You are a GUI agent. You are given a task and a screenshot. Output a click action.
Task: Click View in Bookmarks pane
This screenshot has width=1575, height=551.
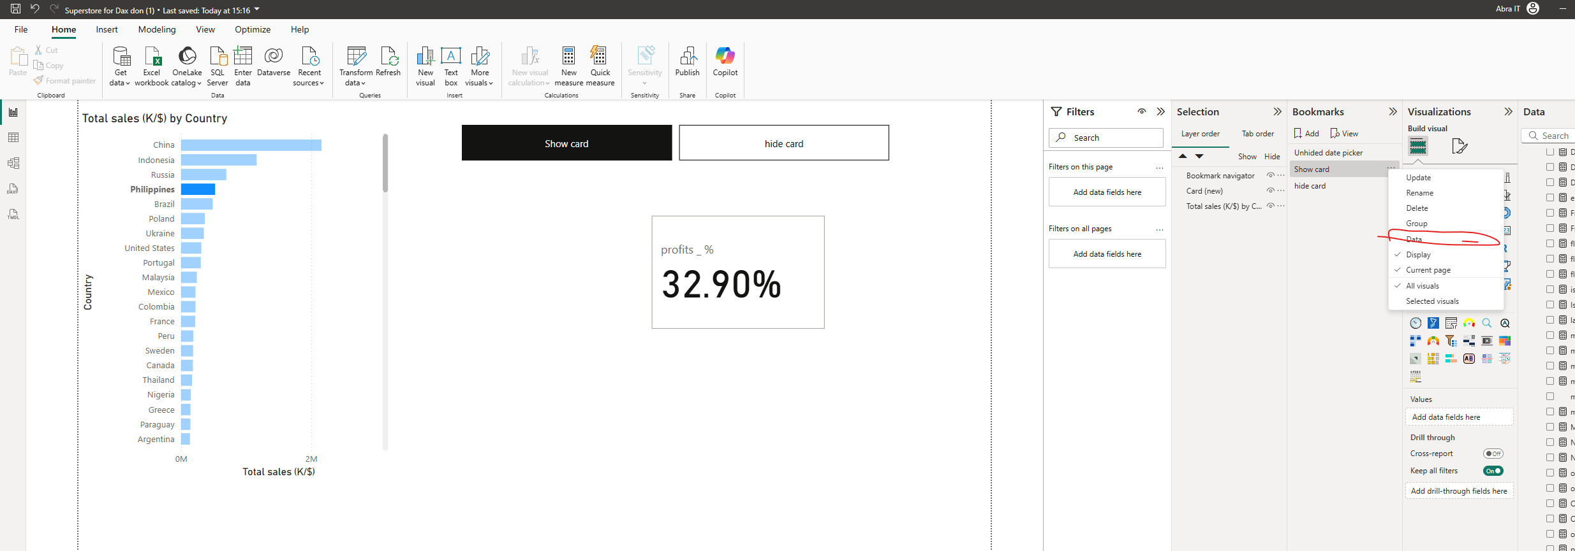point(1344,133)
